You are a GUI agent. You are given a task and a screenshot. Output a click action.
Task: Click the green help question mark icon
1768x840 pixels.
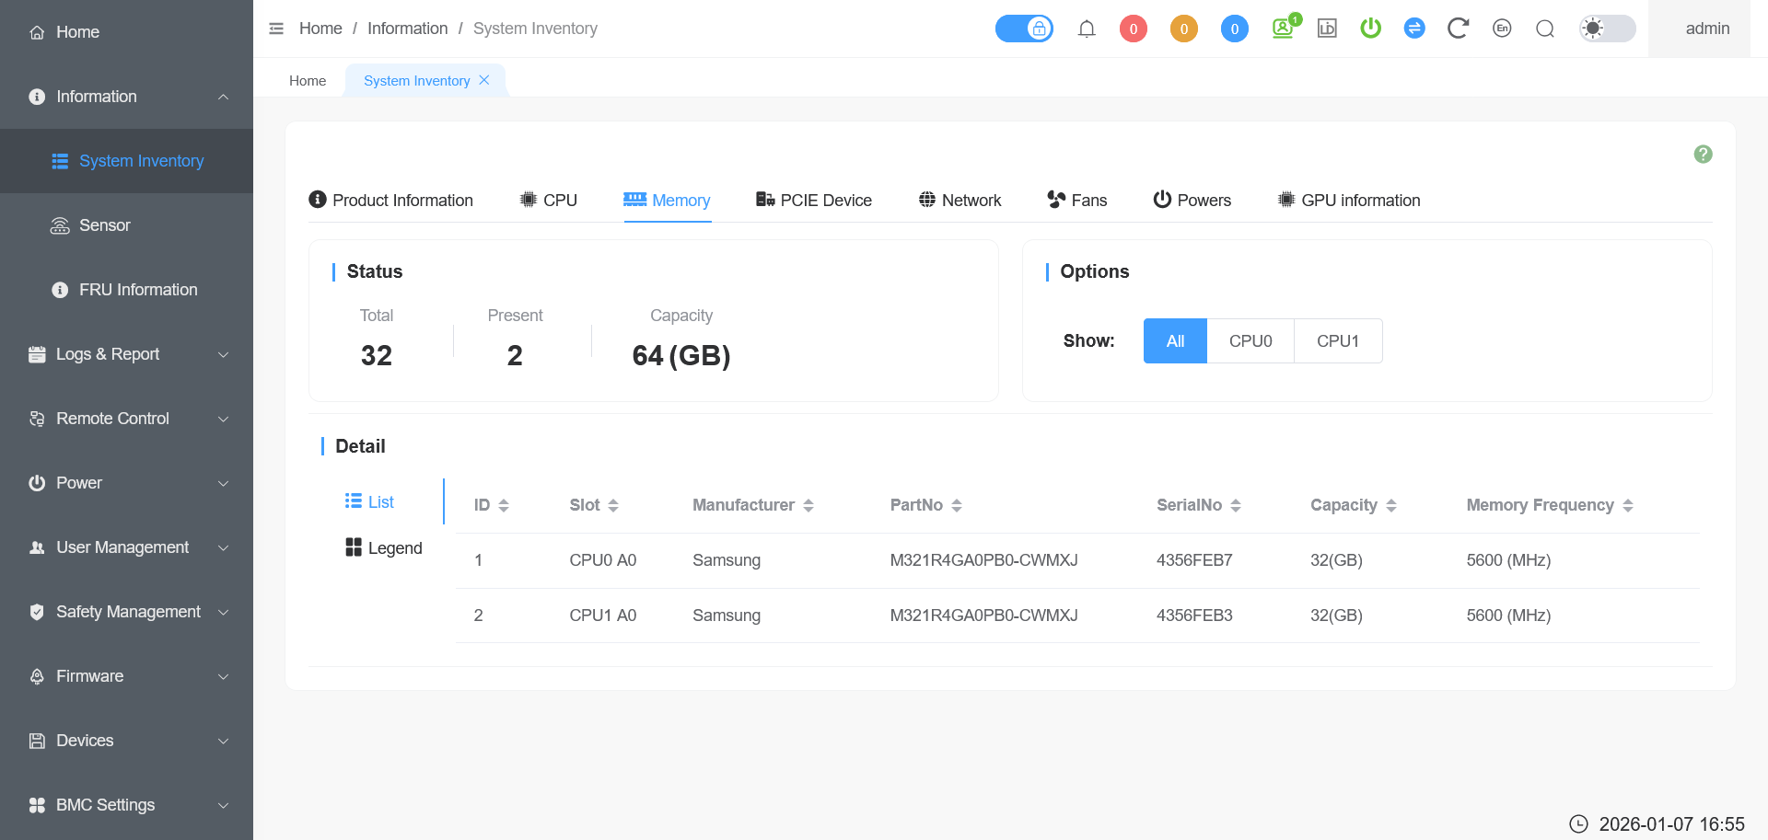coord(1703,155)
